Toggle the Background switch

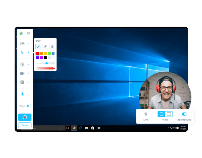point(185,114)
